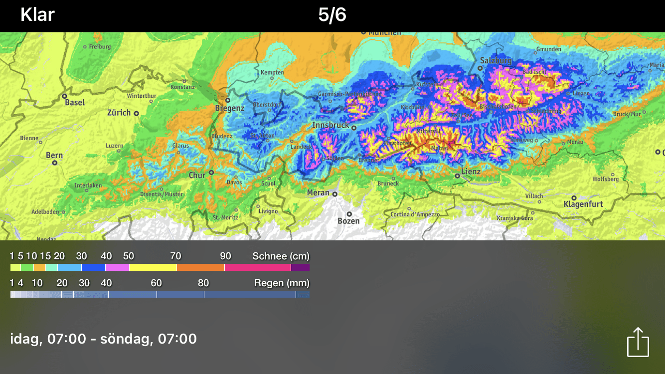Click the Klagenfurt city marker
The height and width of the screenshot is (374, 665).
(574, 198)
